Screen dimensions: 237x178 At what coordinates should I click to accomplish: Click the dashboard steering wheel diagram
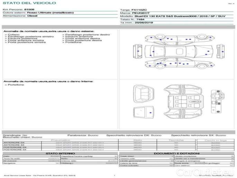[x=218, y=101]
